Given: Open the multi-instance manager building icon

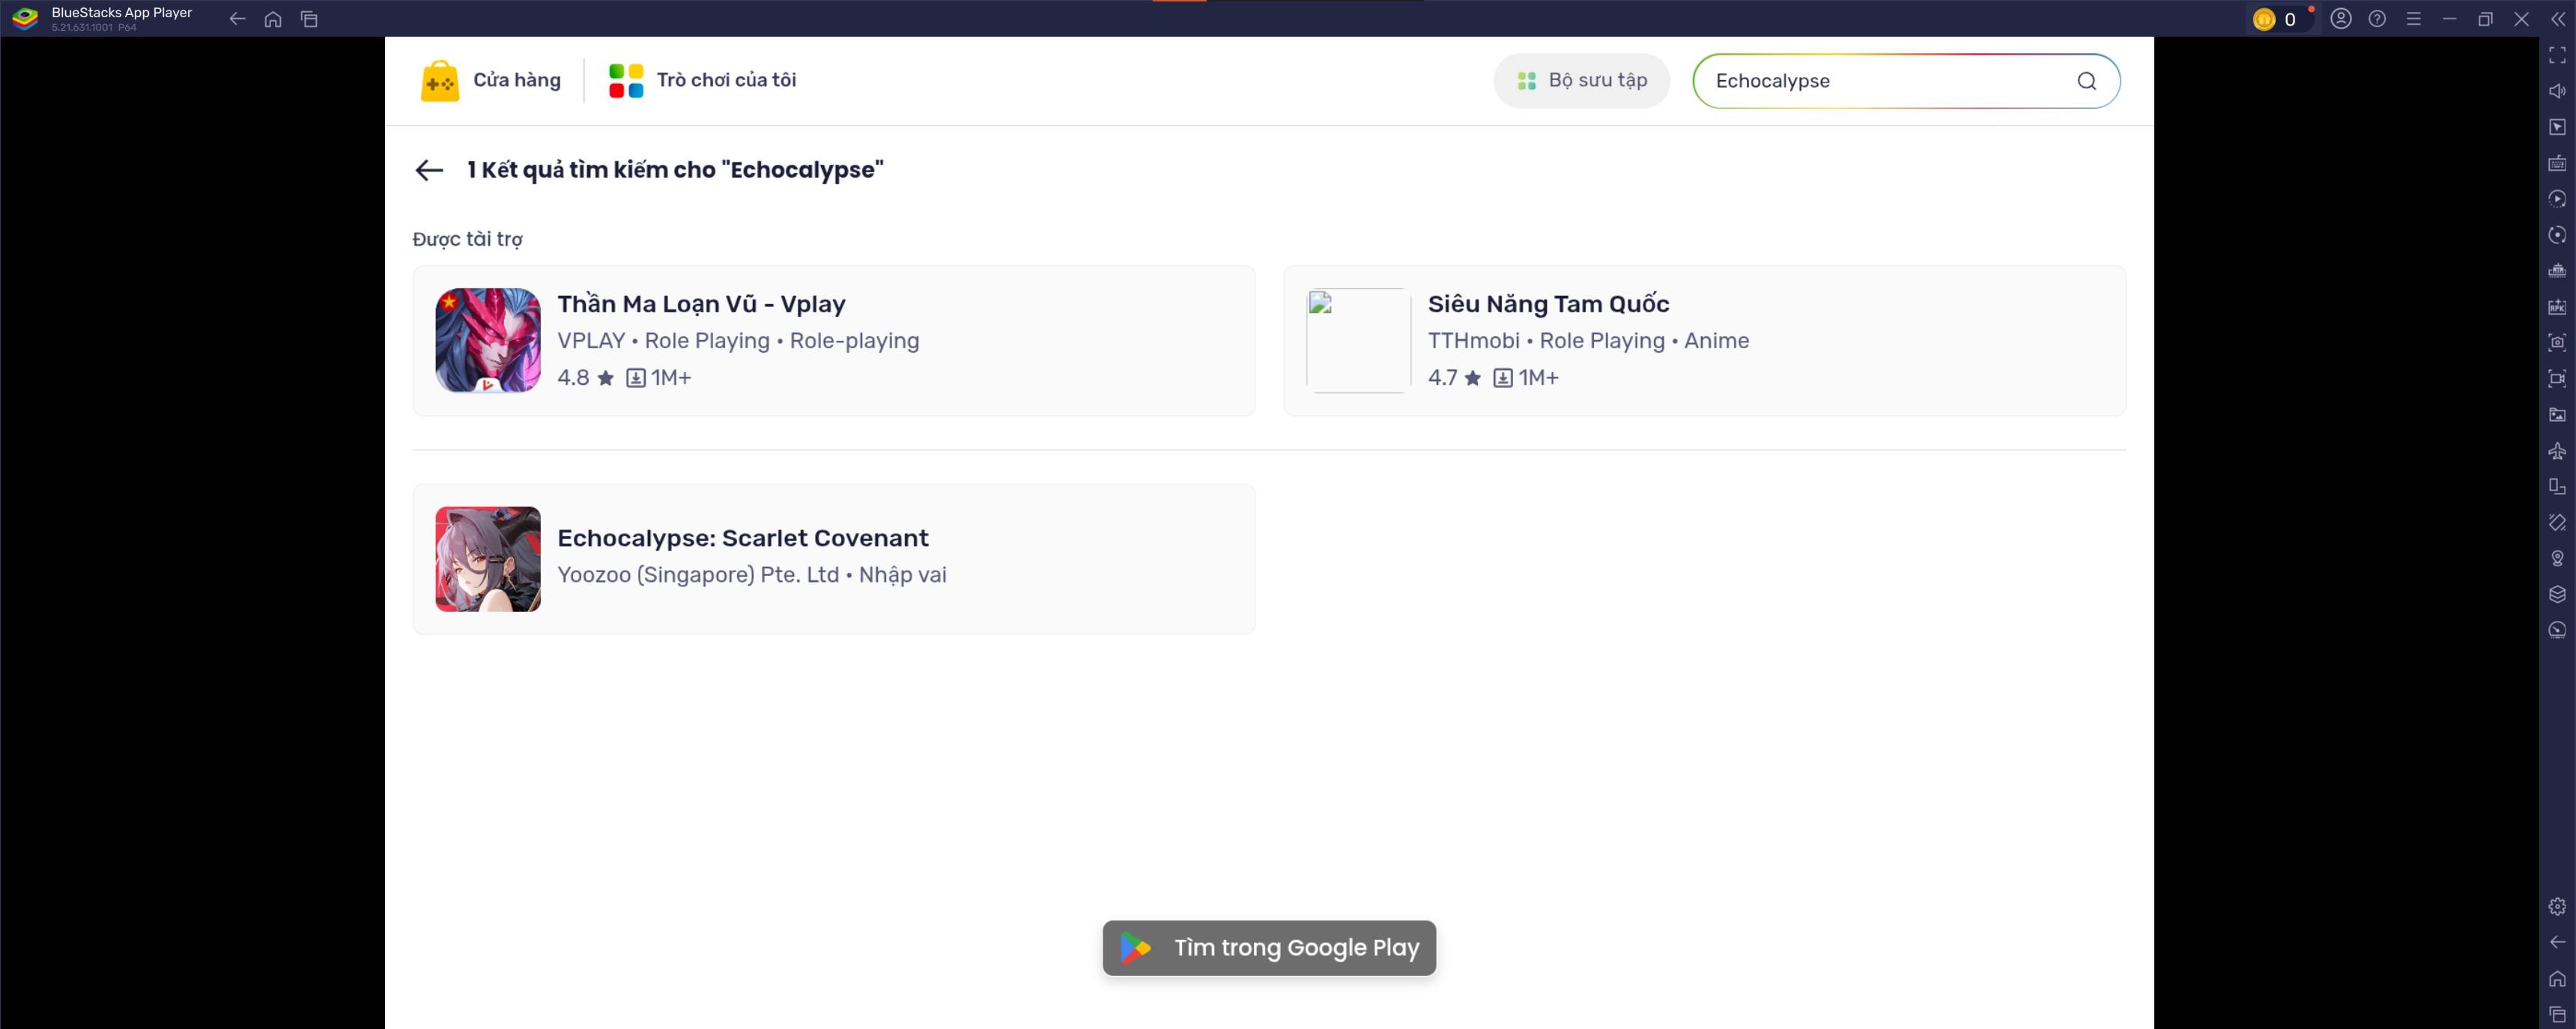Looking at the screenshot, I should pos(2557,271).
